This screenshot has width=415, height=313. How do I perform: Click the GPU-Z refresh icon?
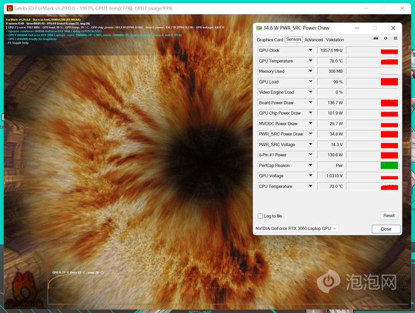[x=385, y=39]
